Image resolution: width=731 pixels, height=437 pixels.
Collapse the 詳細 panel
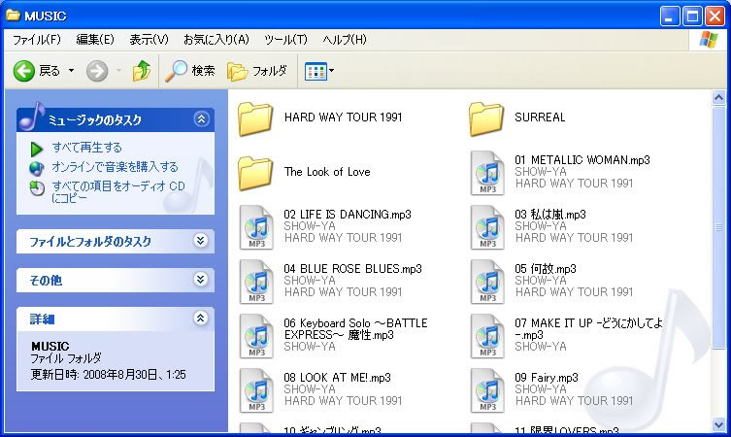point(200,319)
